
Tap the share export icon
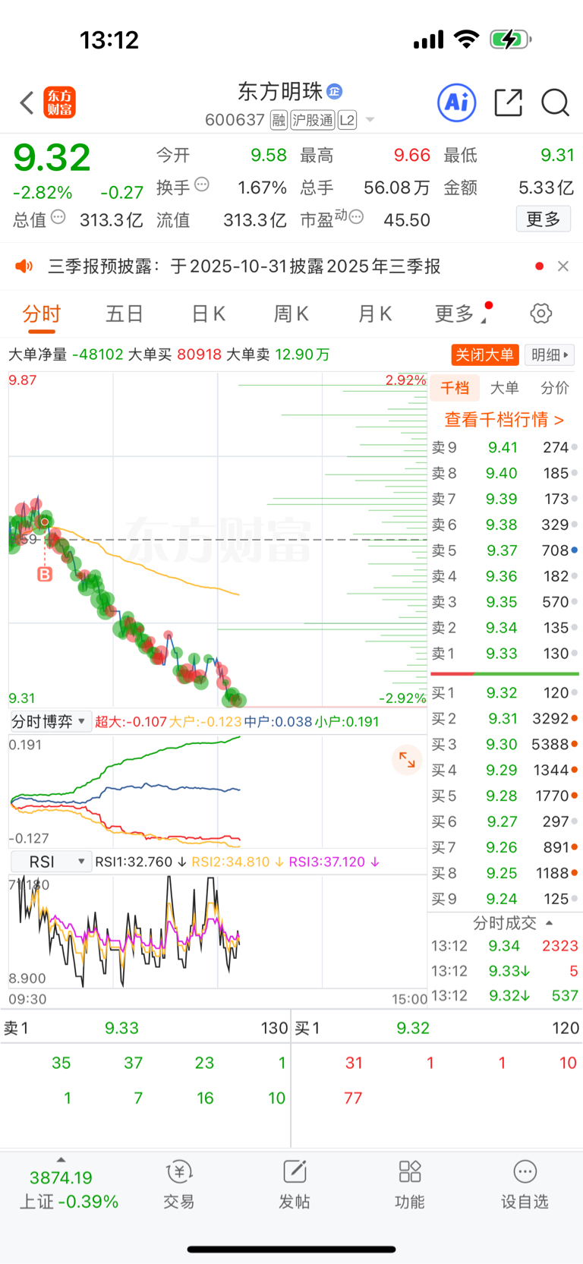click(508, 102)
